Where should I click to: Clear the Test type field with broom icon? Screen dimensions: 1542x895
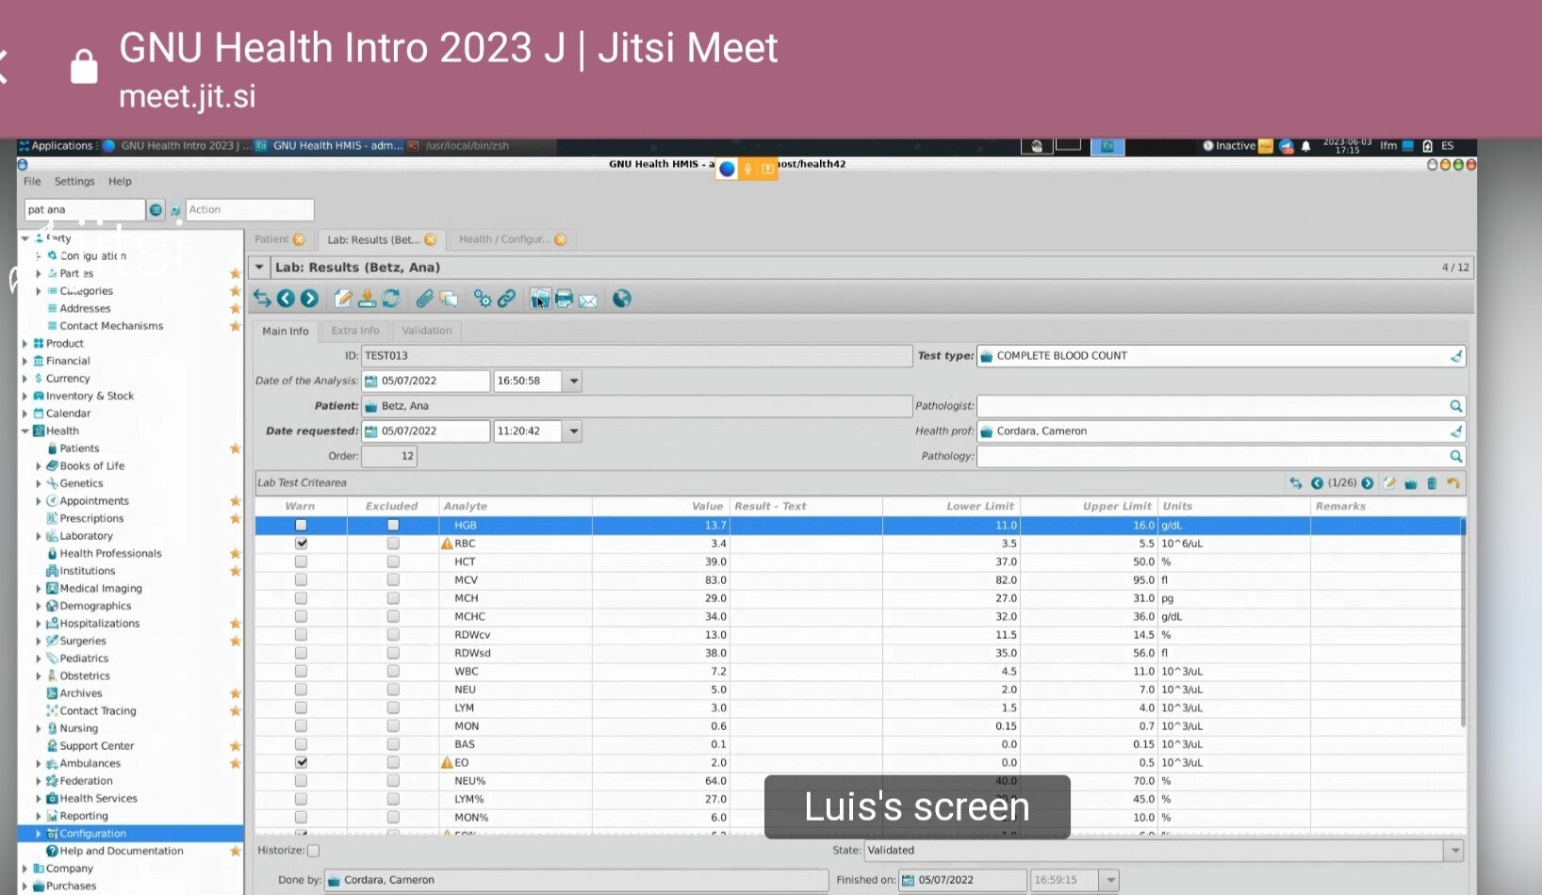click(x=1456, y=356)
